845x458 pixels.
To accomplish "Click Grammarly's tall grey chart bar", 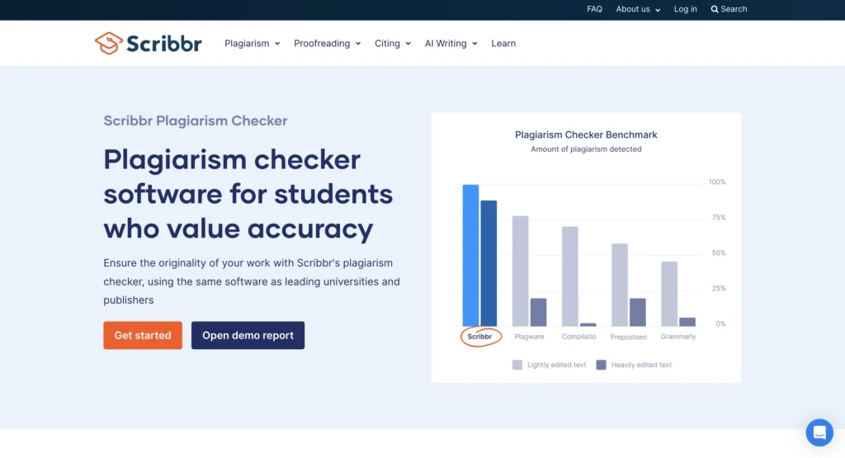I will [x=669, y=294].
